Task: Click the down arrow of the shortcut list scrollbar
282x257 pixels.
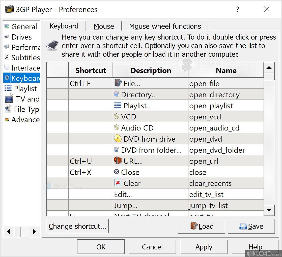Action: (269, 210)
